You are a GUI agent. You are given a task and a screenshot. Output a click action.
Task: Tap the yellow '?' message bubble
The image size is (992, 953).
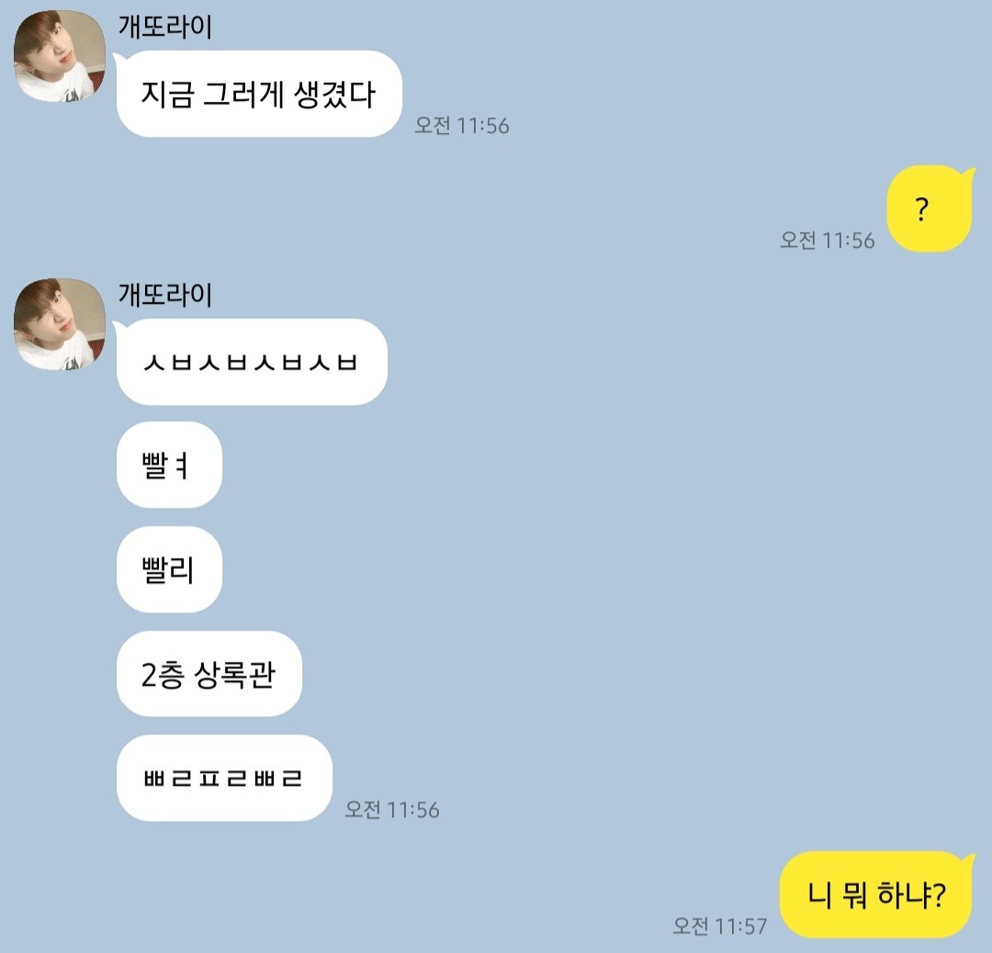[x=929, y=208]
